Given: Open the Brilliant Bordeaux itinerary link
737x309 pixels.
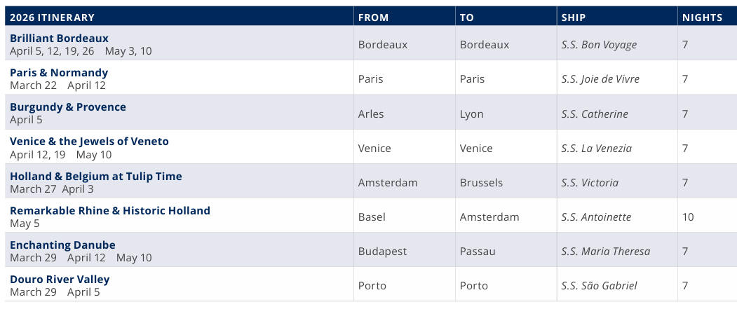Looking at the screenshot, I should pos(59,39).
